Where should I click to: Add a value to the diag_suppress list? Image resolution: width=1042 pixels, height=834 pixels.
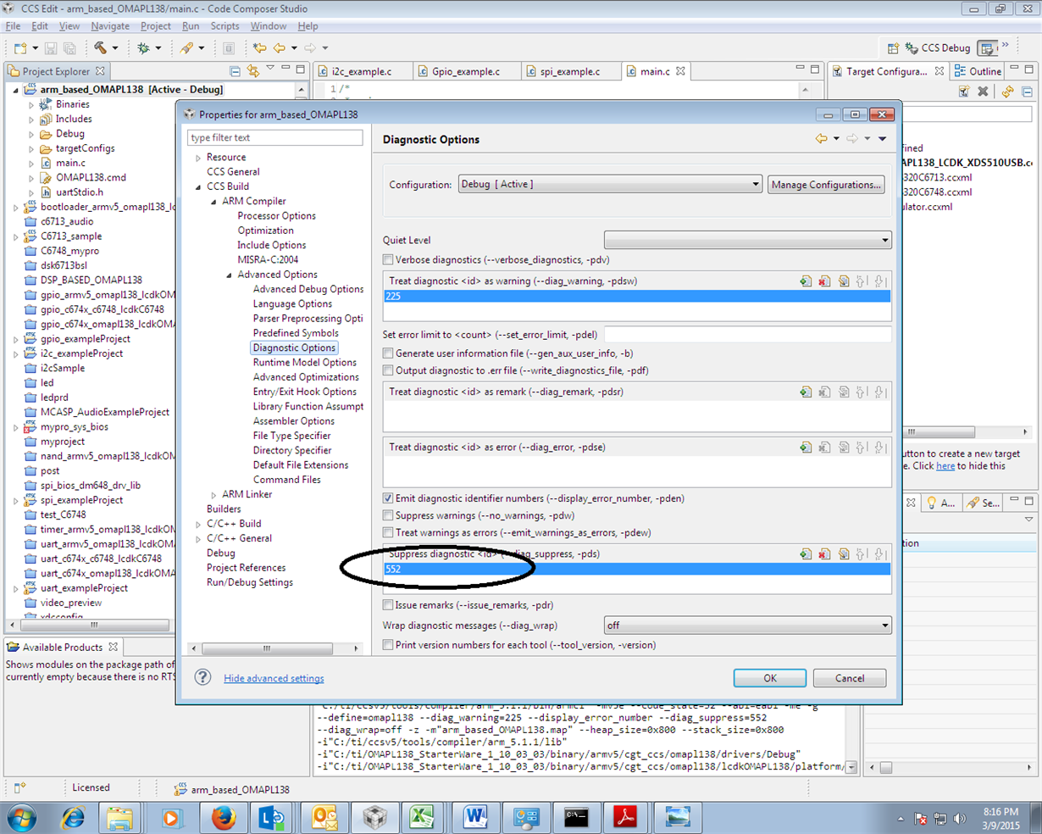click(x=806, y=554)
